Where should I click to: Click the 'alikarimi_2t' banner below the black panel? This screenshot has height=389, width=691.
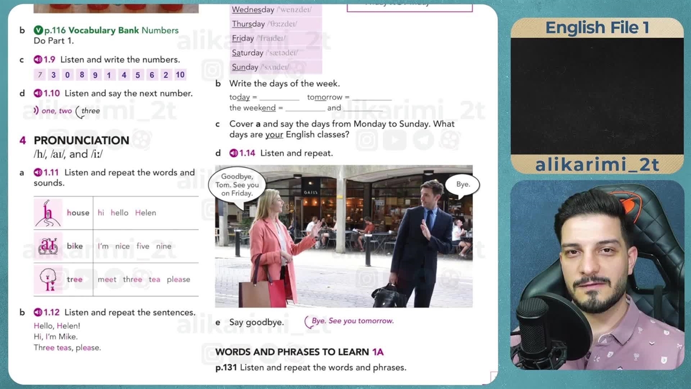(x=597, y=165)
